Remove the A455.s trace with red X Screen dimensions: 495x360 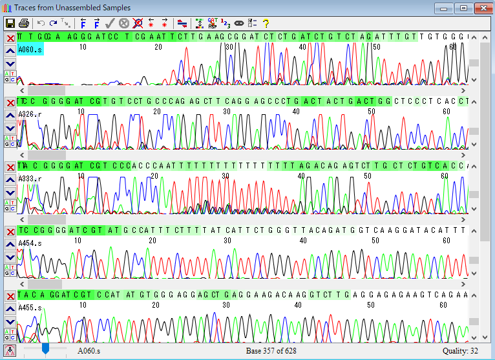click(x=10, y=296)
